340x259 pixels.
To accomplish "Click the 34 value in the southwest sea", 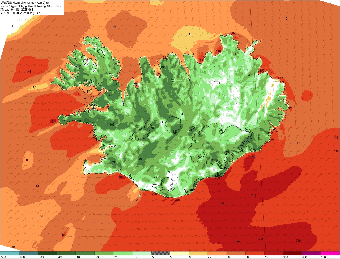I will (42, 216).
